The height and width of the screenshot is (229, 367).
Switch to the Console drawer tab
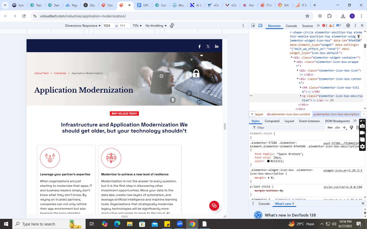(264, 204)
